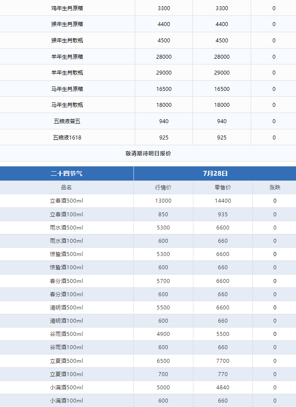Click the first 925 value in 五粮液1618 row
The width and height of the screenshot is (296, 407).
point(164,138)
